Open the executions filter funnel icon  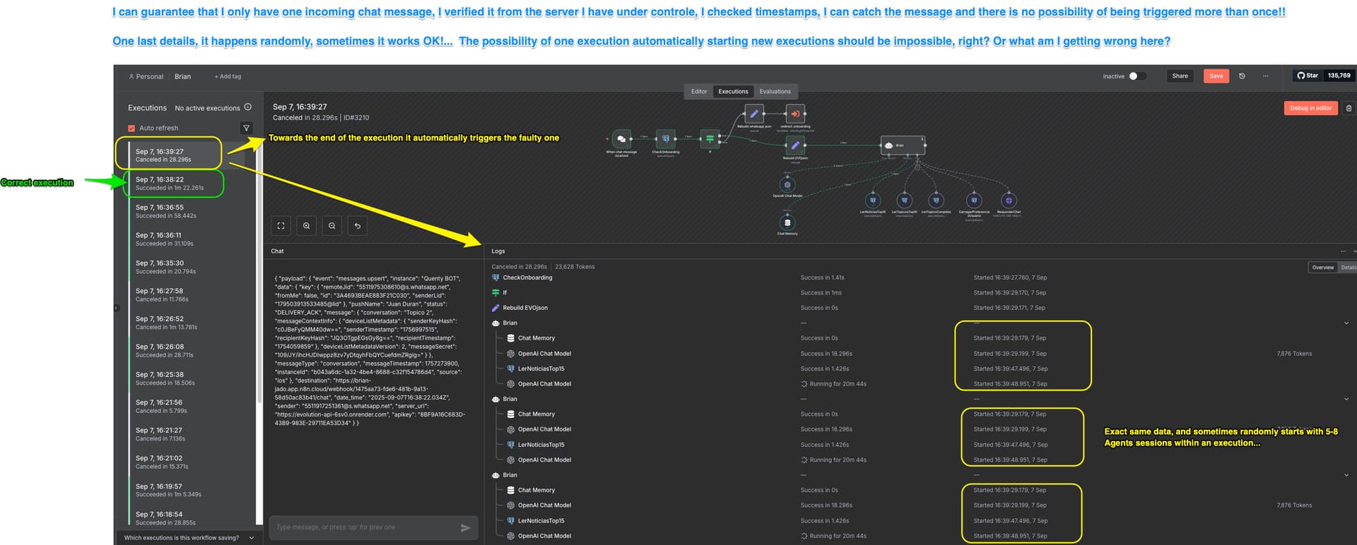[x=246, y=128]
